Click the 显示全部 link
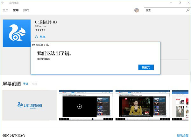This screenshot has width=191, height=137. (183, 135)
